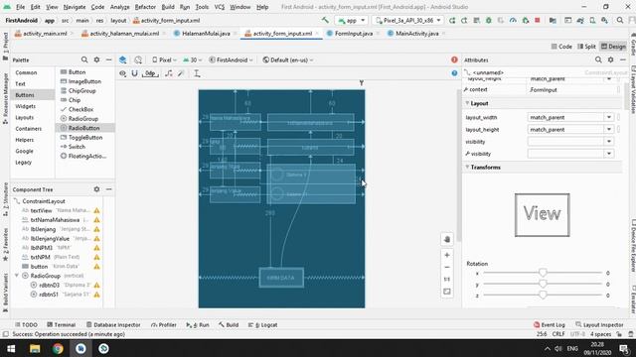The width and height of the screenshot is (636, 357).
Task: Open Attributes panel settings gear
Action: (x=610, y=59)
